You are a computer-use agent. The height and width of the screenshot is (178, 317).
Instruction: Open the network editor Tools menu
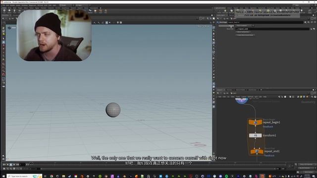[238, 97]
